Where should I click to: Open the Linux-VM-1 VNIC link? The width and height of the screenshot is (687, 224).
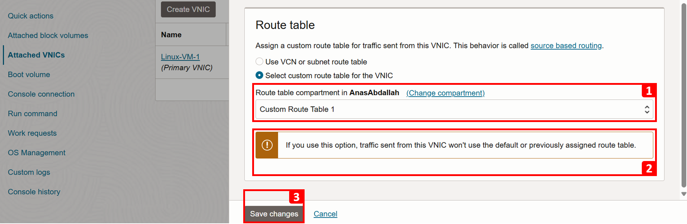click(x=180, y=57)
